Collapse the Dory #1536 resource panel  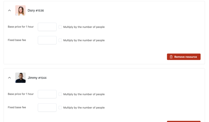(x=10, y=11)
